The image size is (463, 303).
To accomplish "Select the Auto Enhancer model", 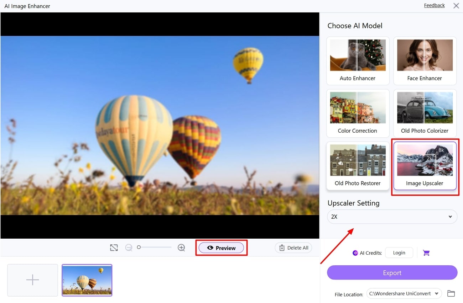I will pyautogui.click(x=358, y=61).
